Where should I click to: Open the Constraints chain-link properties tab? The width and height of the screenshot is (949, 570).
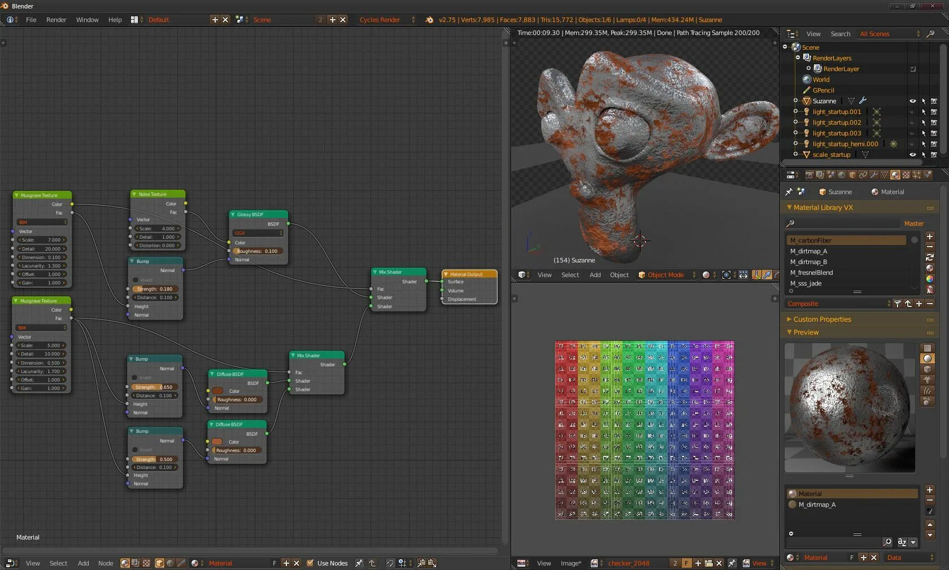click(863, 175)
